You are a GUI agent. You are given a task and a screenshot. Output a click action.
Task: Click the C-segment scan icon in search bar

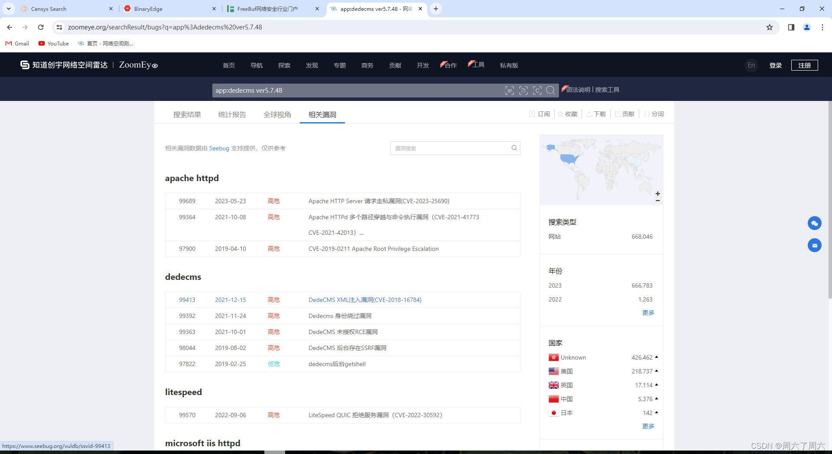[x=537, y=90]
